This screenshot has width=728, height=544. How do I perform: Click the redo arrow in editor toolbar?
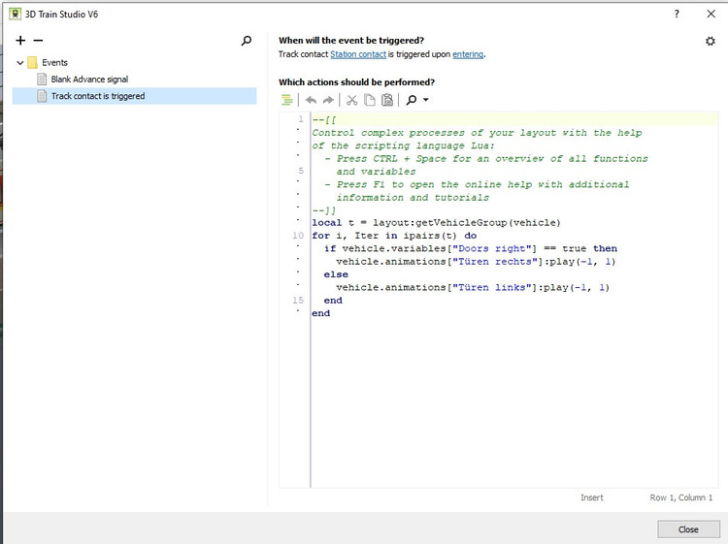tap(328, 100)
